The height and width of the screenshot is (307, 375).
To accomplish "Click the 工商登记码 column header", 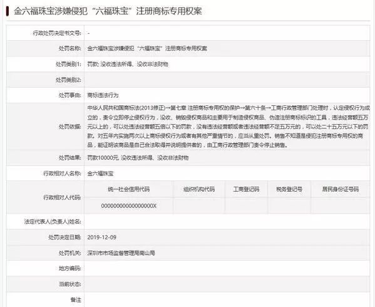I will (246, 189).
